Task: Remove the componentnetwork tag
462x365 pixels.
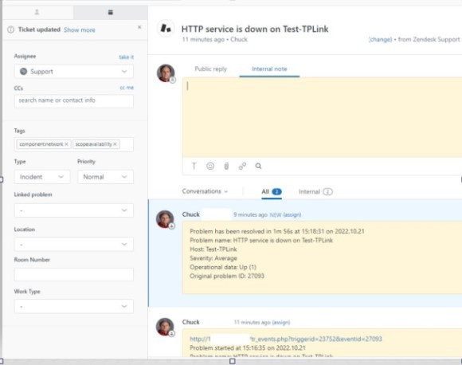Action: pos(66,144)
